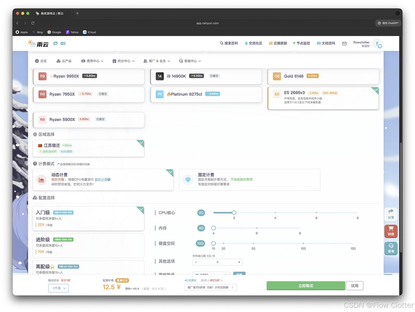Choose the 入门级 configuration plan

(x=88, y=218)
